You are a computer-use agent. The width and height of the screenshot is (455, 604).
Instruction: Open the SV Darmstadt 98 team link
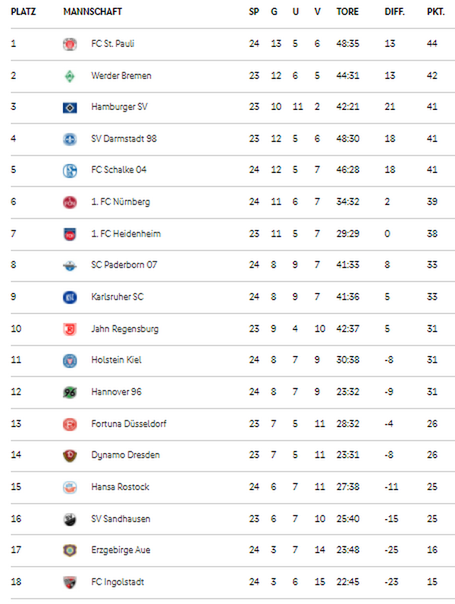(124, 139)
